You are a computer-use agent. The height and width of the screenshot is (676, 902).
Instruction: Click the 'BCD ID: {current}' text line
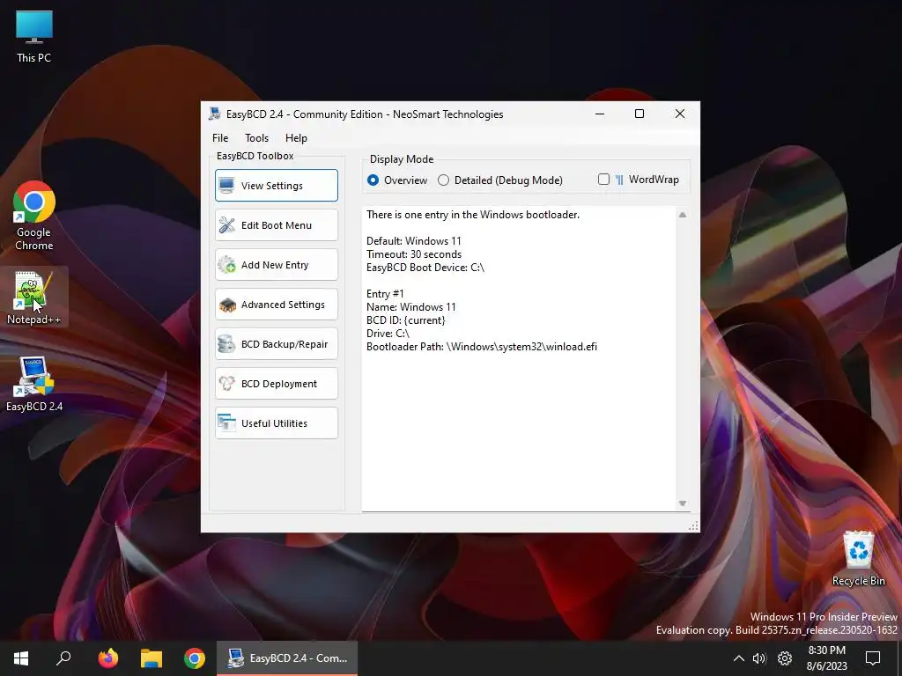tap(405, 320)
